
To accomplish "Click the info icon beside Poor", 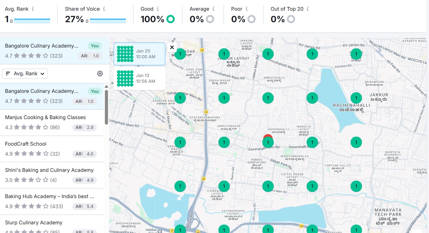I will pos(247,9).
